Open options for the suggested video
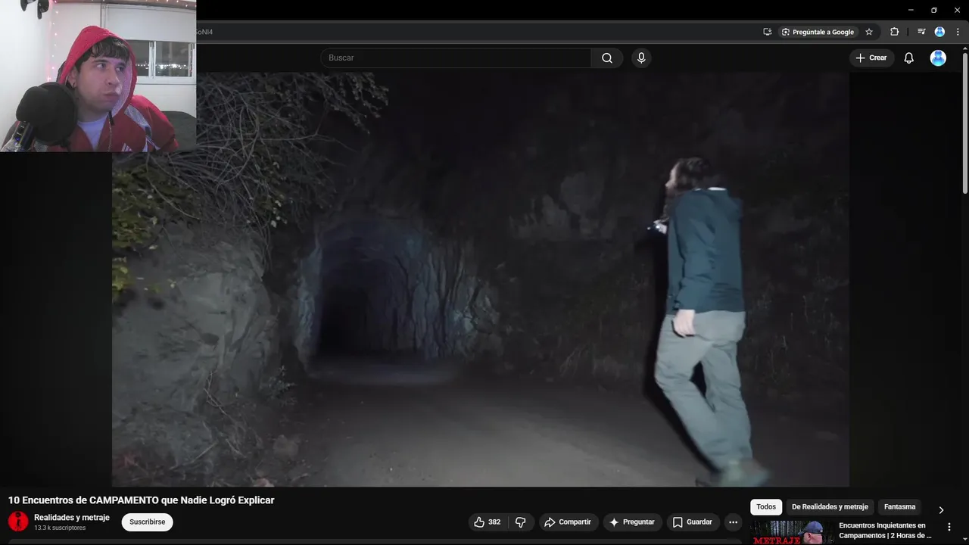Screen dimensions: 969x545 pos(949,527)
